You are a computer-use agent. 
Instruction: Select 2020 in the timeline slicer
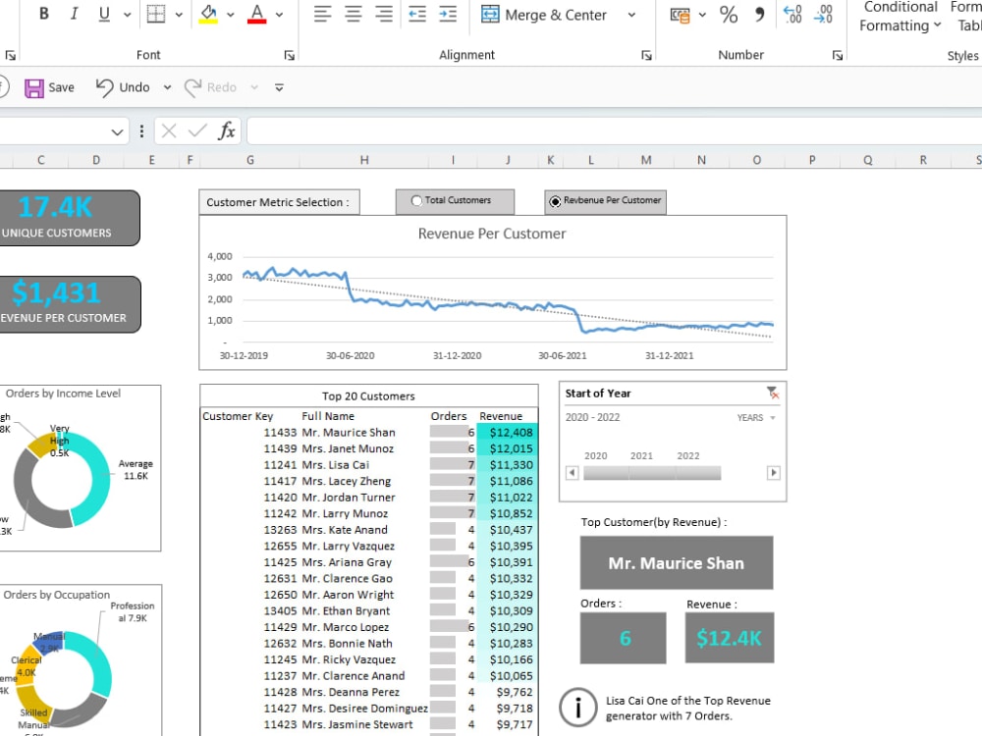click(606, 473)
